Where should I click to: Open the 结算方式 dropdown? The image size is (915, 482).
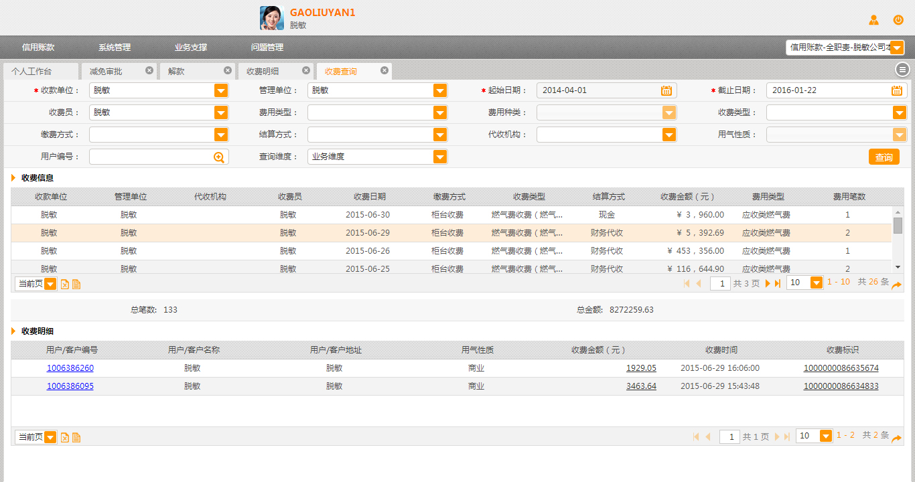click(439, 135)
